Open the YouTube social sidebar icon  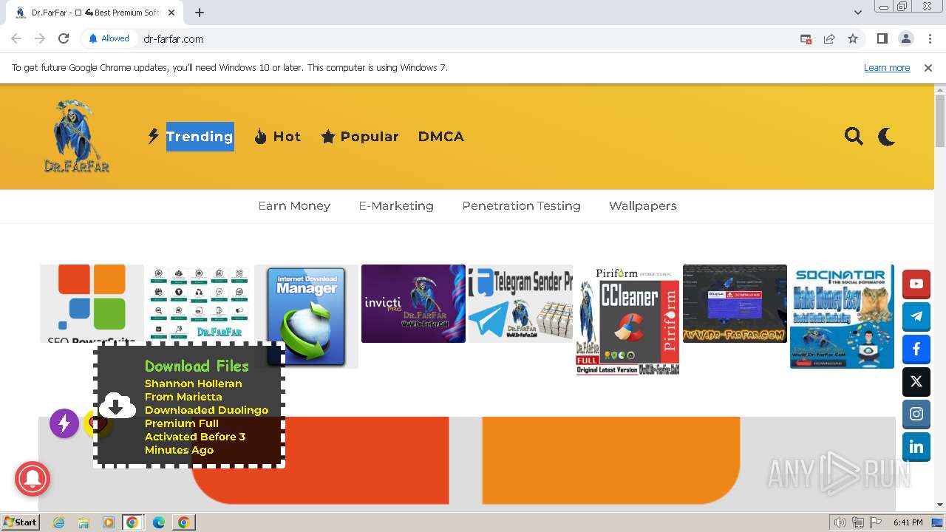(916, 284)
